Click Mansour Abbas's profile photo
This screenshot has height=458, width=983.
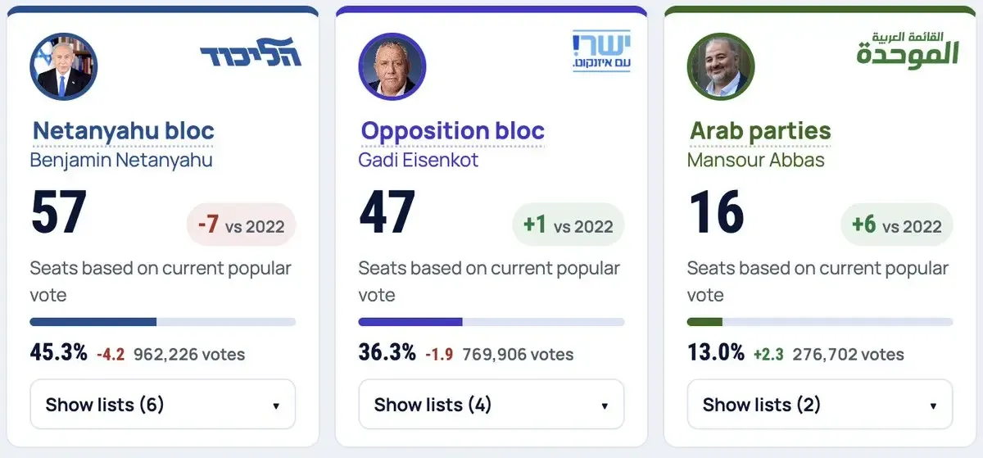pyautogui.click(x=721, y=67)
